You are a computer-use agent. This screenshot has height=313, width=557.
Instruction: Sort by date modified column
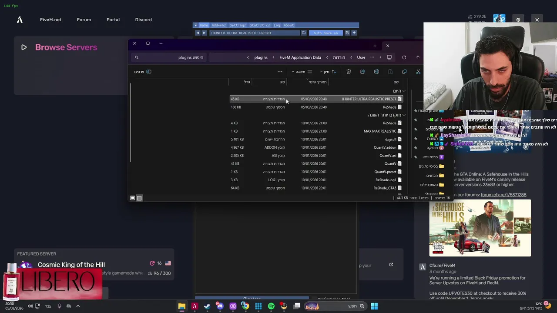(318, 82)
